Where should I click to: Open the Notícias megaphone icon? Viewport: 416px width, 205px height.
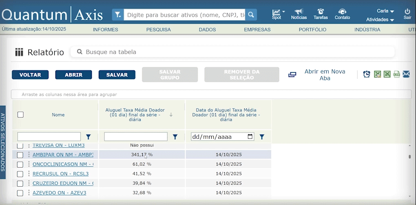[x=299, y=12]
